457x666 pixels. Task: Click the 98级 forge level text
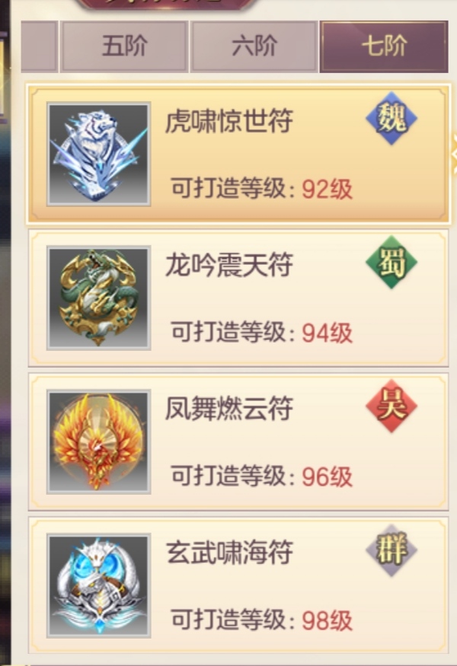tap(327, 620)
